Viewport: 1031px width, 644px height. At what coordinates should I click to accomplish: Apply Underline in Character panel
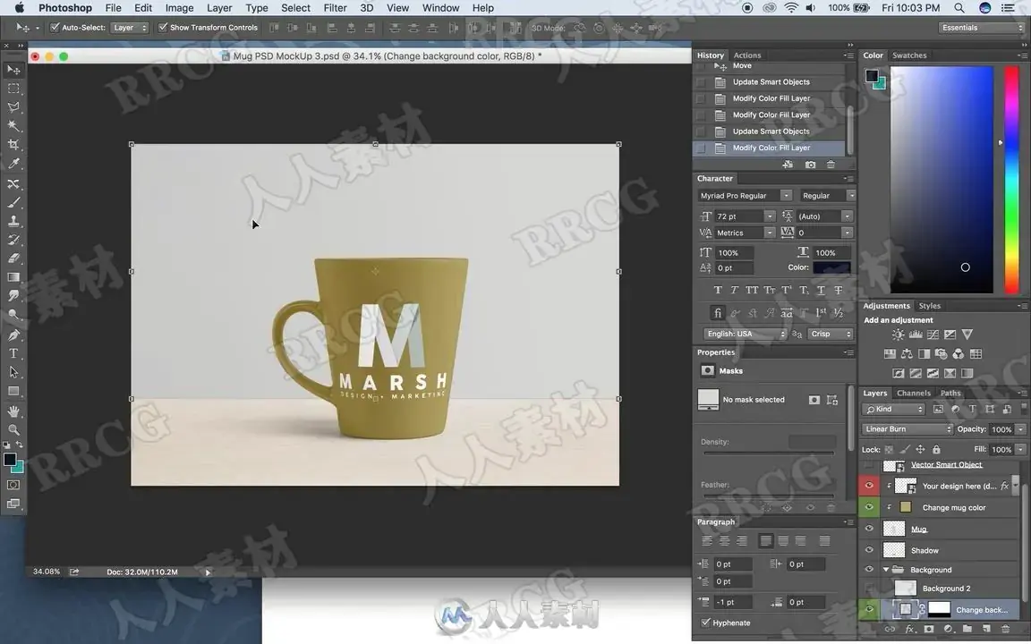[821, 290]
